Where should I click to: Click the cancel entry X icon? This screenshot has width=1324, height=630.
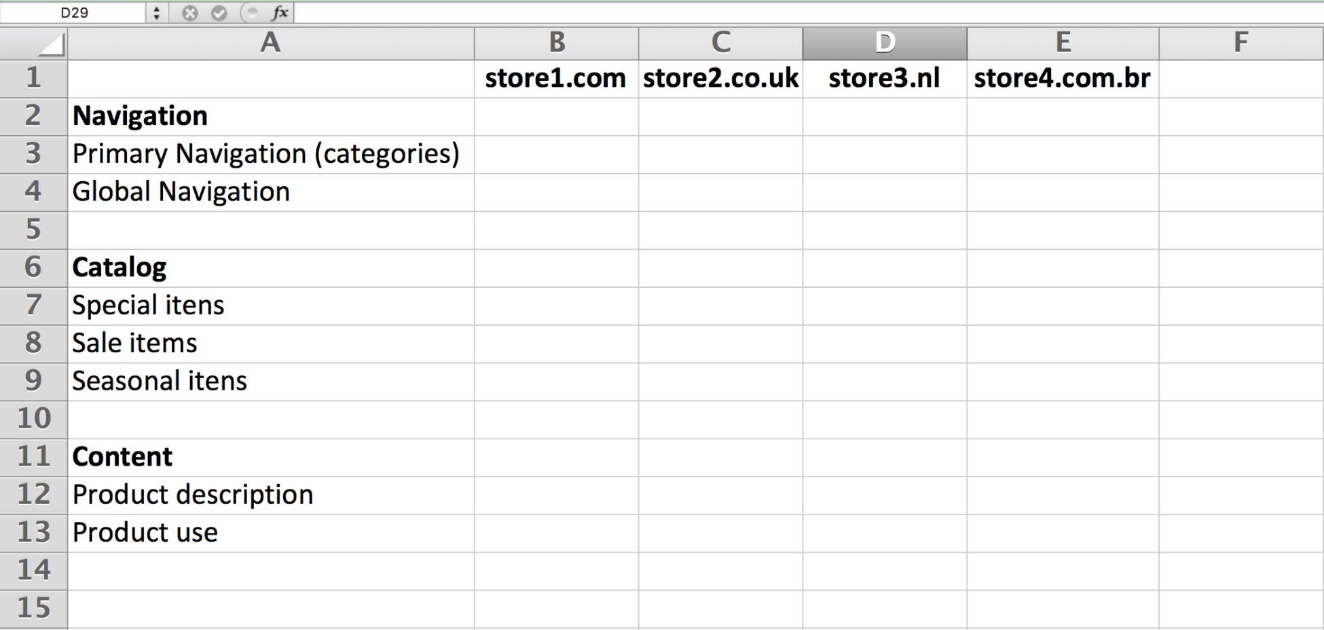pyautogui.click(x=190, y=13)
